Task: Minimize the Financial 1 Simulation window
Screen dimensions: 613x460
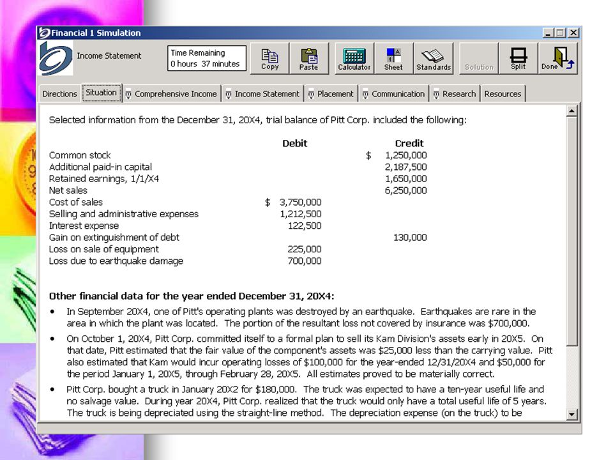Action: 548,33
